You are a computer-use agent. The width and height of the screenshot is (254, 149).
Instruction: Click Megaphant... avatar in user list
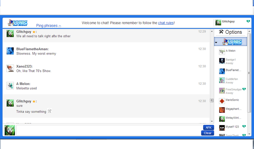click(x=222, y=110)
